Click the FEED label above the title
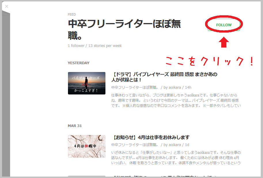This screenshot has height=178, width=263. 72,14
